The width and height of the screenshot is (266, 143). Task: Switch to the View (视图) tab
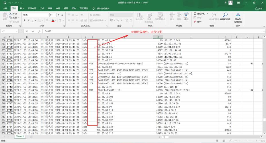[x=66, y=9]
